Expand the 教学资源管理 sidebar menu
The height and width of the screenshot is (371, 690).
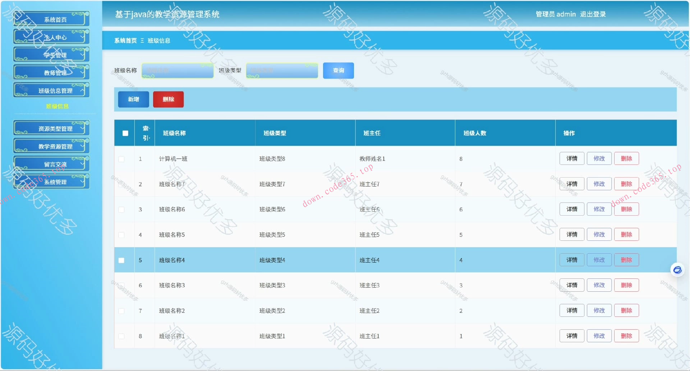coord(51,146)
